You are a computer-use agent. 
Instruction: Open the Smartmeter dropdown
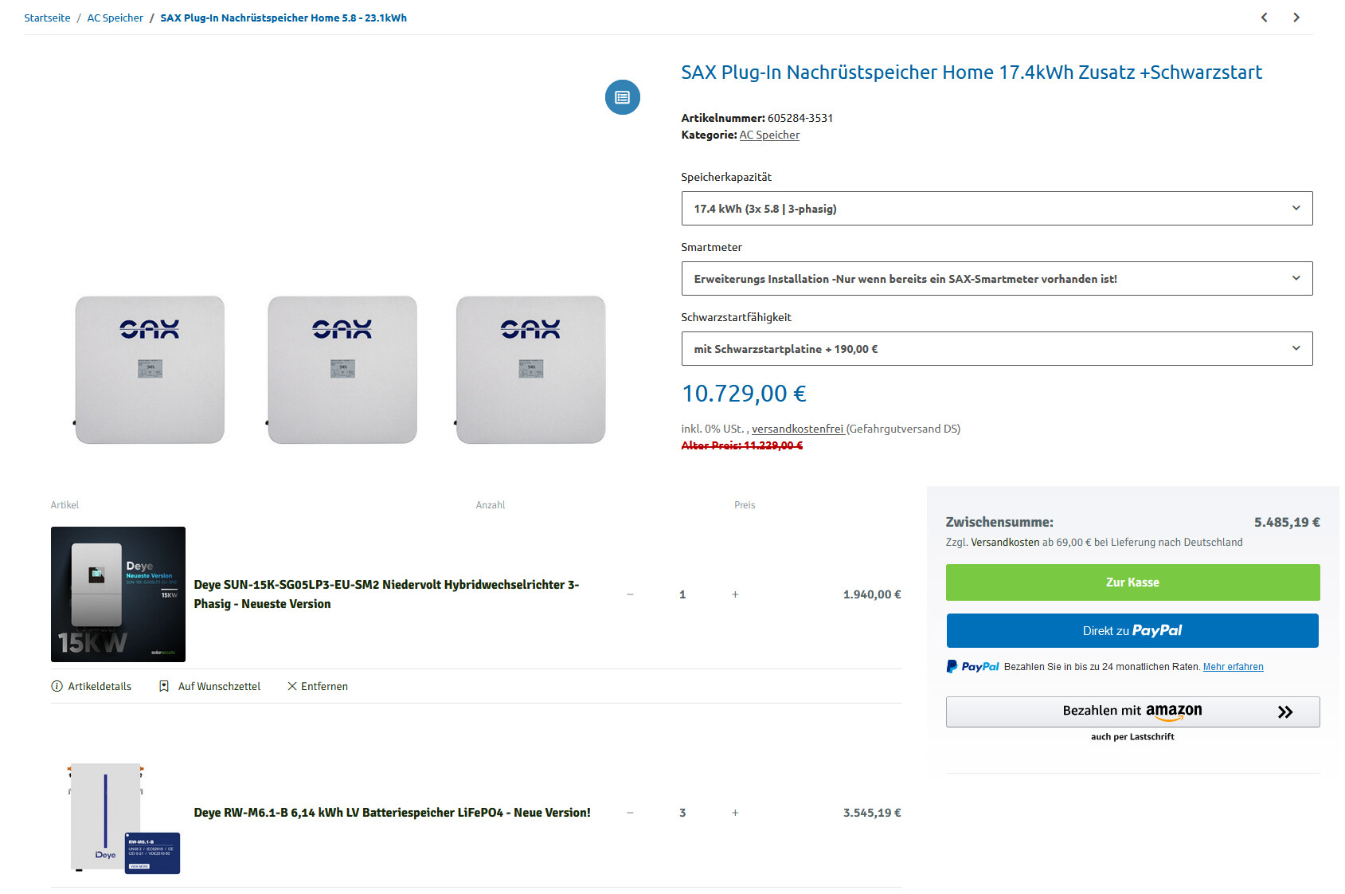point(997,279)
